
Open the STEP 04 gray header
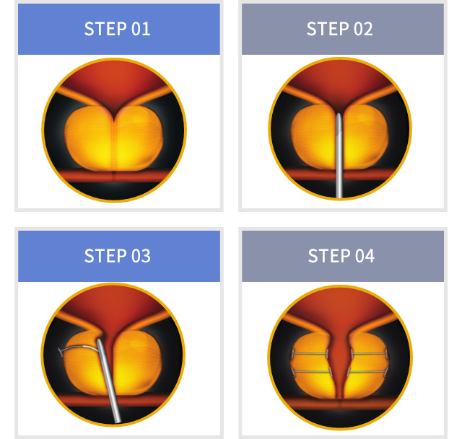point(343,256)
